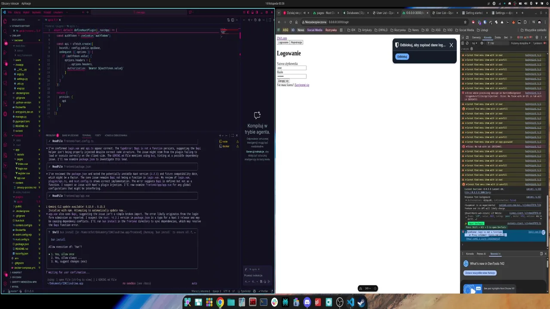550x309 pixels.
Task: Click 'Zobacz wszystkie nowe funkcje' in DevTools
Action: (480, 273)
